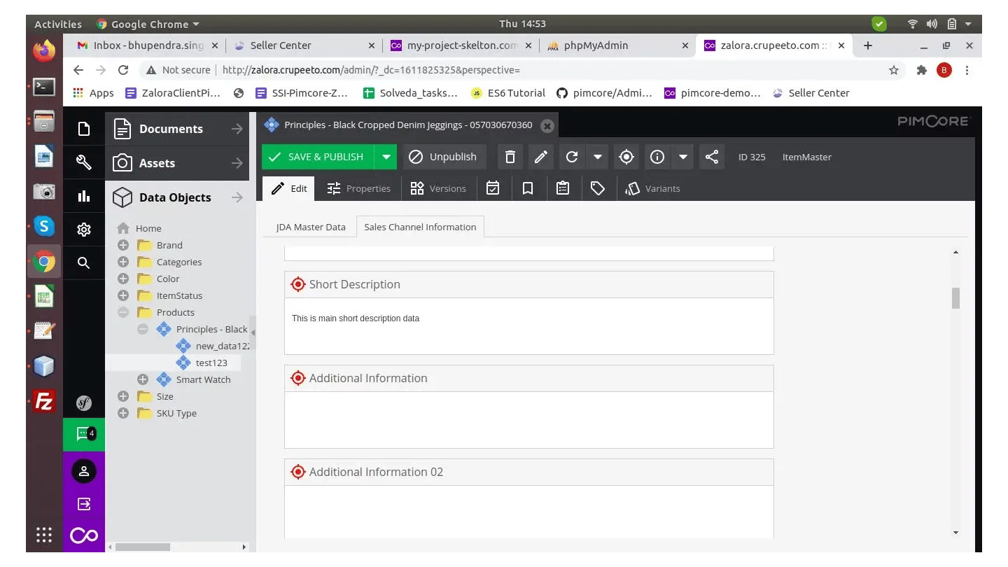Click the reload object icon
Screen dimensions: 1008x567
point(572,157)
